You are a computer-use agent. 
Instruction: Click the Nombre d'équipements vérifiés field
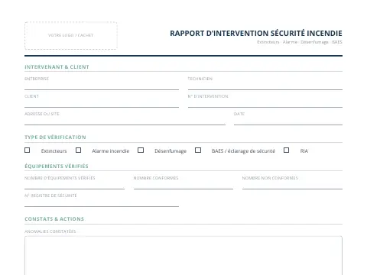click(x=74, y=185)
